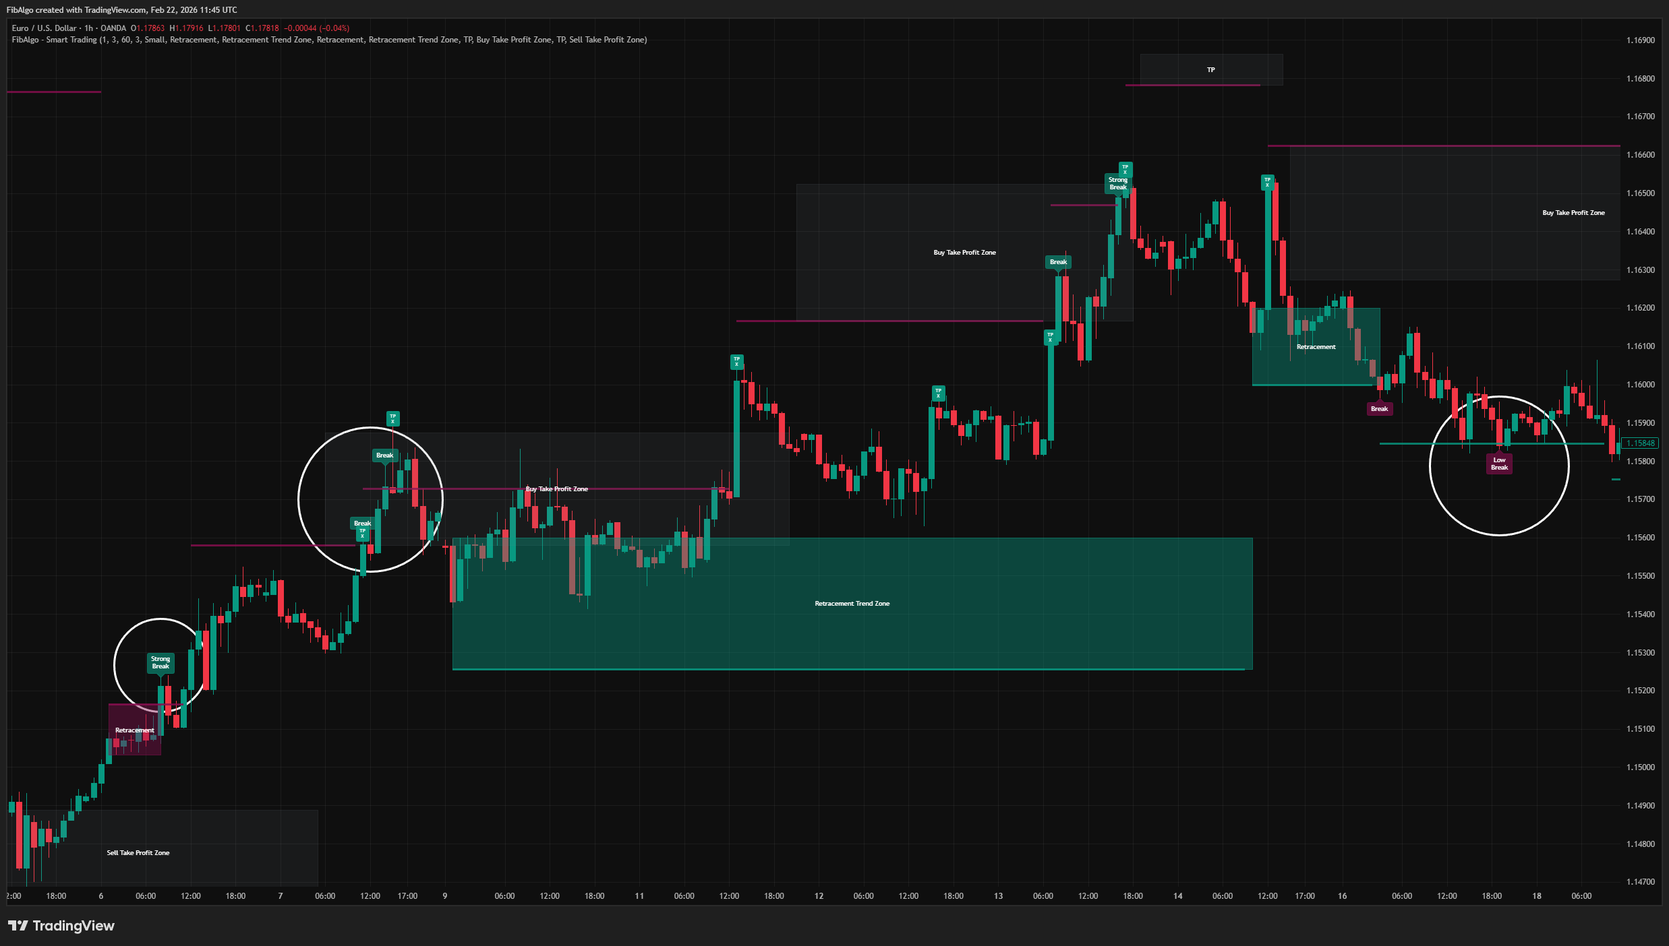Click the TradingView logo at the bottom left
This screenshot has height=946, width=1669.
point(61,926)
